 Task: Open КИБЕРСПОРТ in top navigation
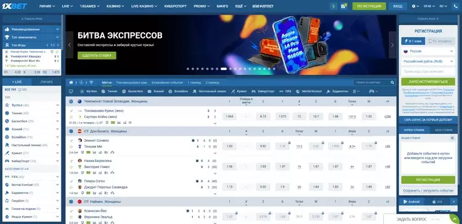176,6
